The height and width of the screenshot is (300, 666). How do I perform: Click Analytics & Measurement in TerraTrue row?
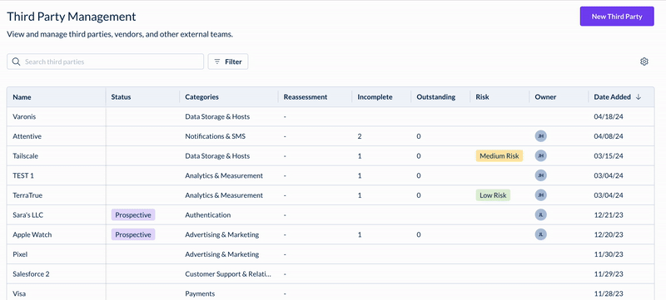click(x=224, y=195)
